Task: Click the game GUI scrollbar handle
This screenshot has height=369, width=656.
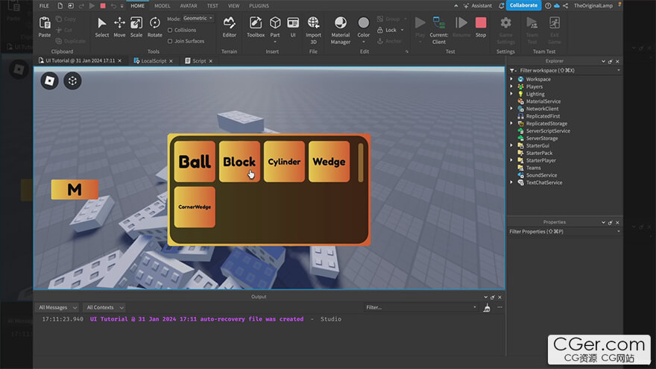Action: pos(361,163)
